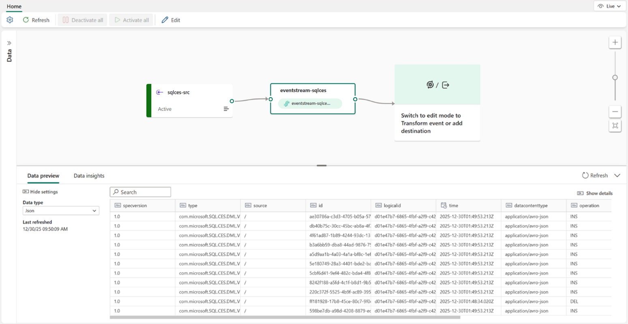The width and height of the screenshot is (628, 324).
Task: Open the Live mode dropdown
Action: [x=609, y=6]
